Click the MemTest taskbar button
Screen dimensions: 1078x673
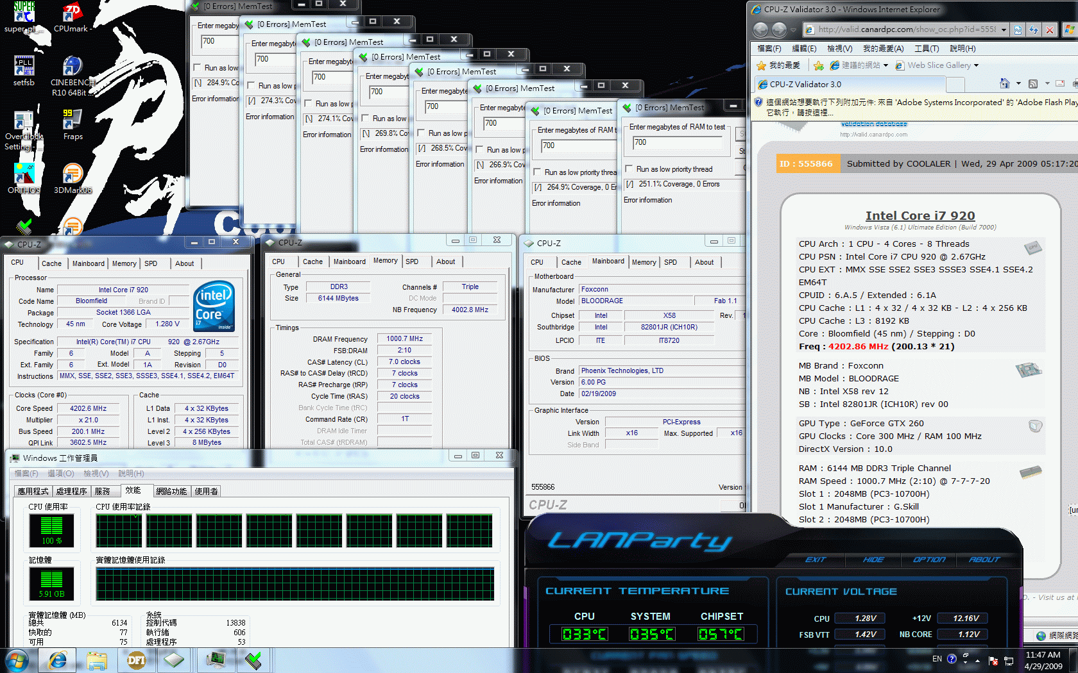click(x=254, y=660)
